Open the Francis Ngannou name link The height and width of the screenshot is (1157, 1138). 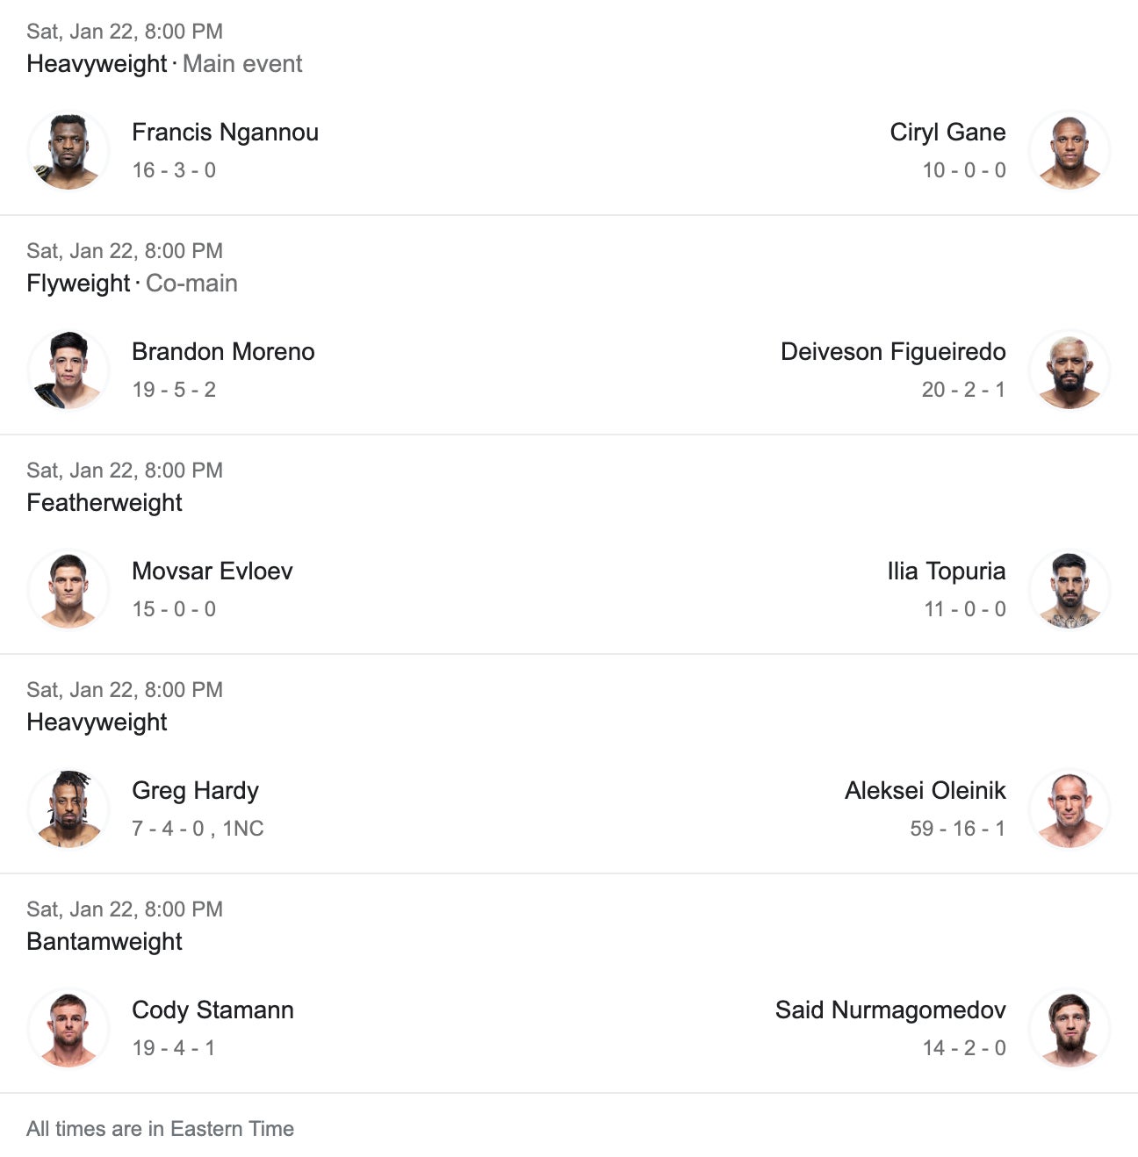pos(225,133)
